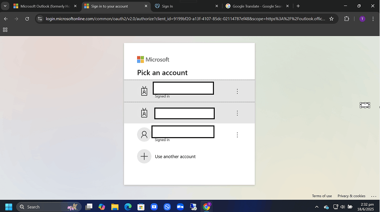This screenshot has height=212, width=380.
Task: Open File Explorer from the taskbar
Action: [115, 207]
